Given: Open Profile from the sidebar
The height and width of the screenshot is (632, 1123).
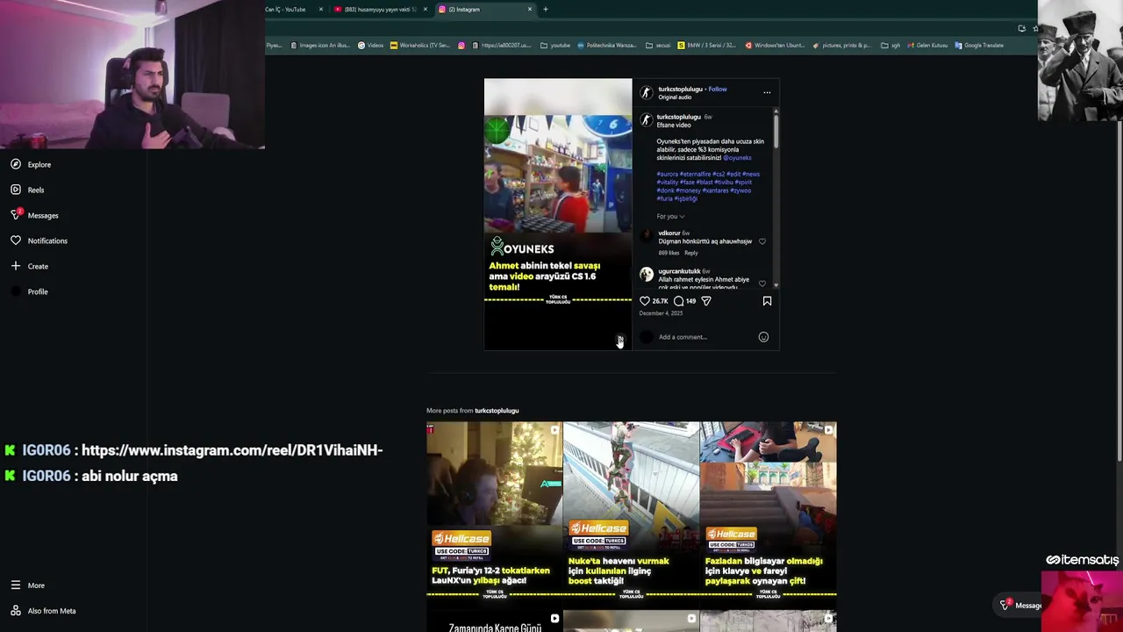Looking at the screenshot, I should (29, 291).
